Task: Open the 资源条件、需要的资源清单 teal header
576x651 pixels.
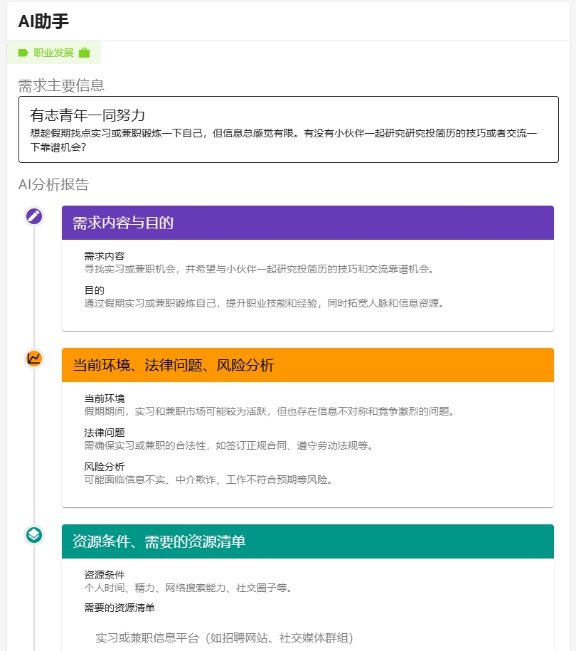Action: pos(307,541)
